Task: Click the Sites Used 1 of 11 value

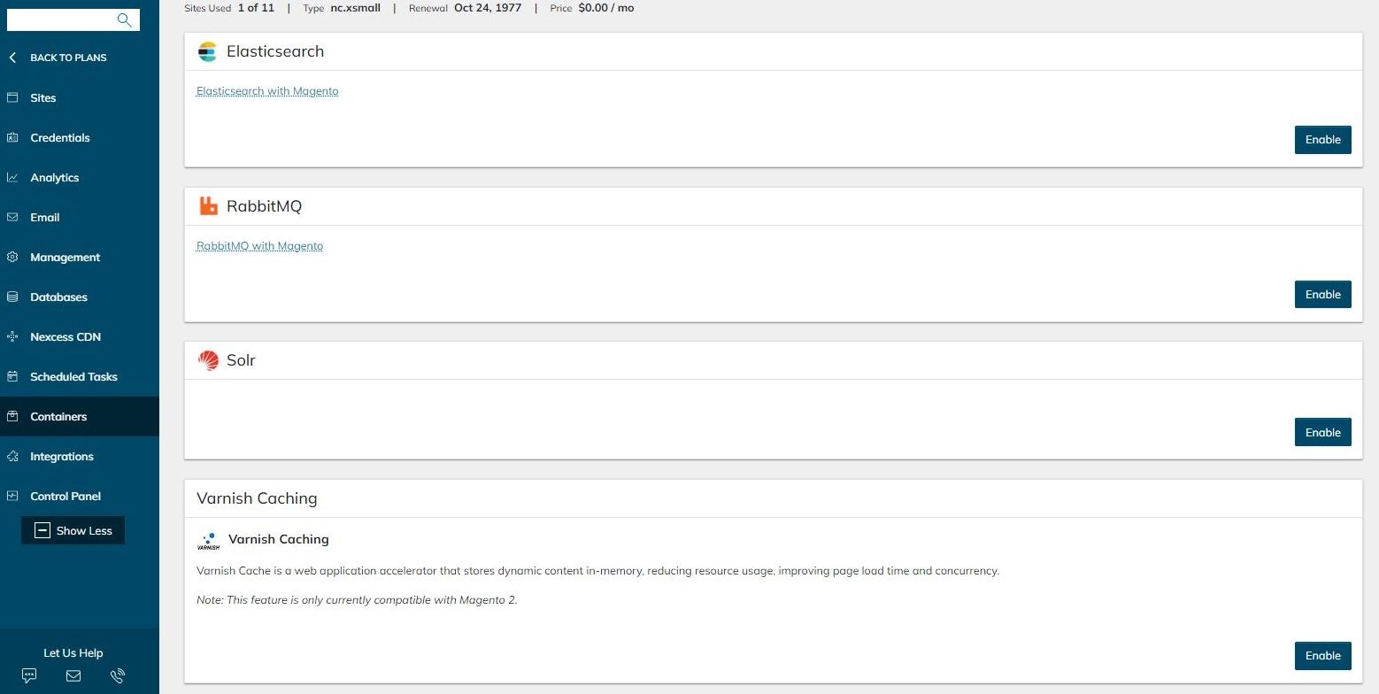Action: 256,8
